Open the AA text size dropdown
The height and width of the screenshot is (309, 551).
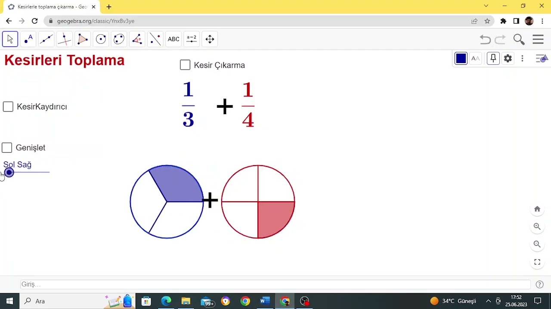pyautogui.click(x=476, y=58)
